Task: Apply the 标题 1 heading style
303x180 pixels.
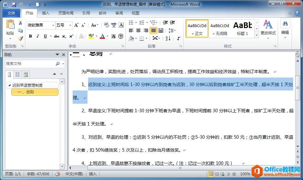Action: coord(243,29)
